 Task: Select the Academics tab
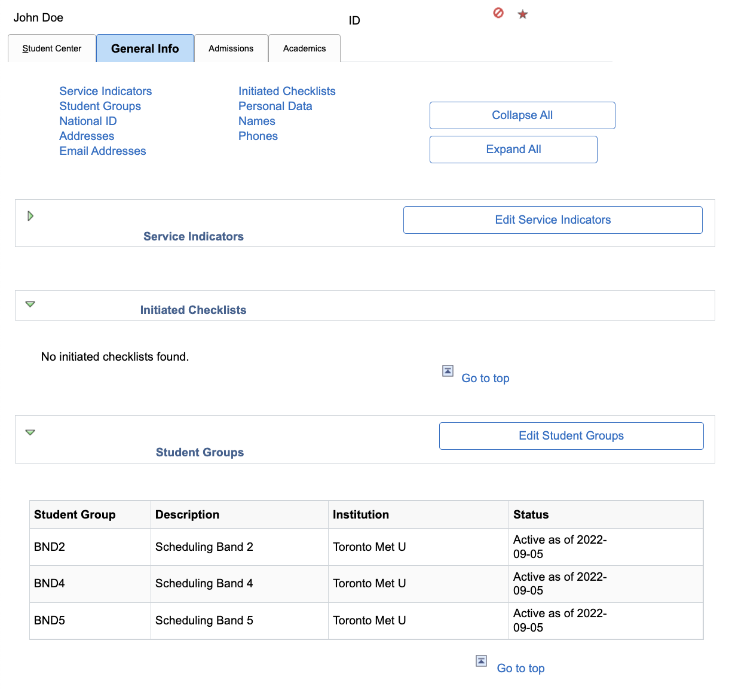[304, 48]
